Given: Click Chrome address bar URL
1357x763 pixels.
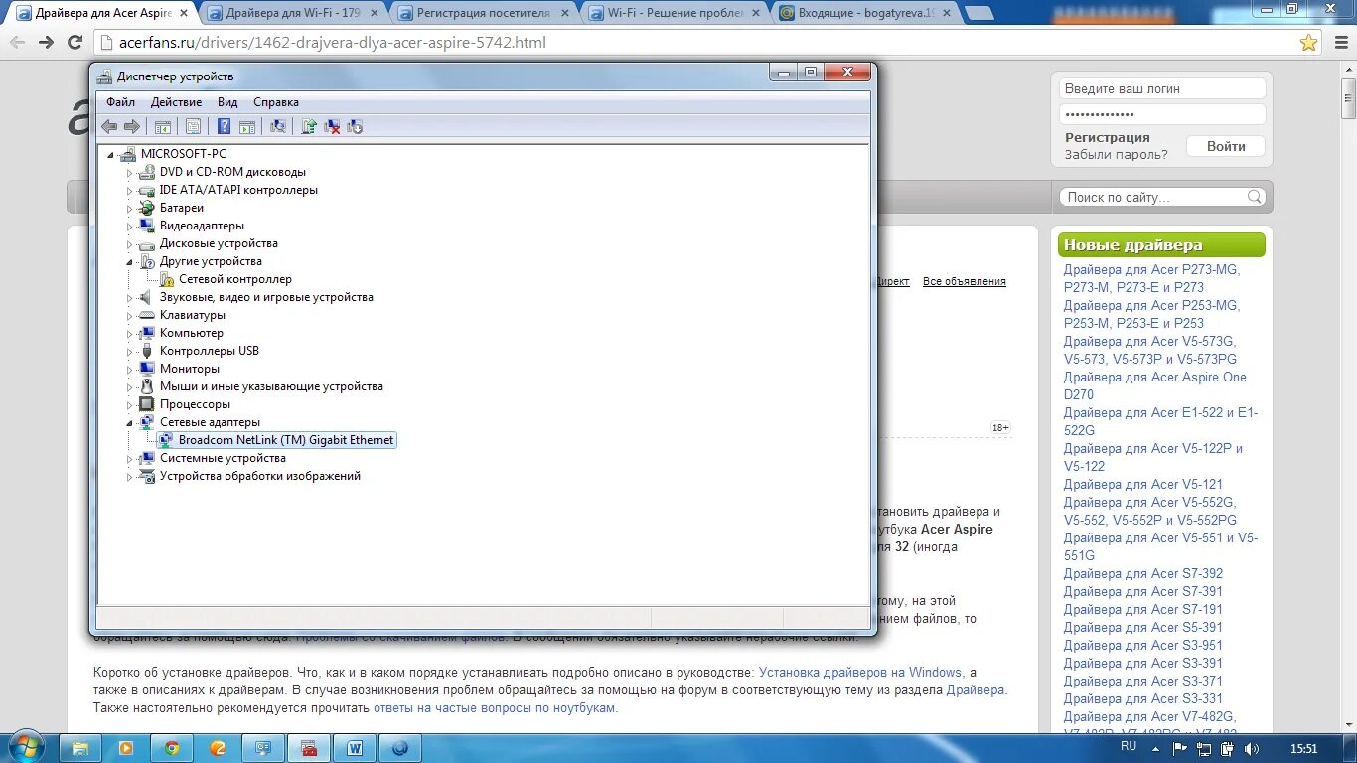Looking at the screenshot, I should coord(325,43).
